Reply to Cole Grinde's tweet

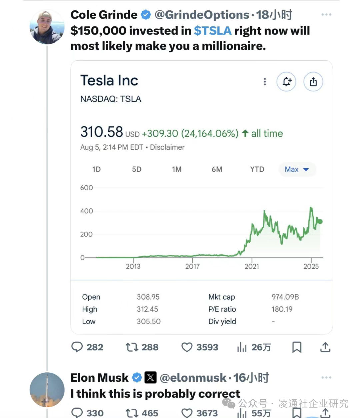77,347
